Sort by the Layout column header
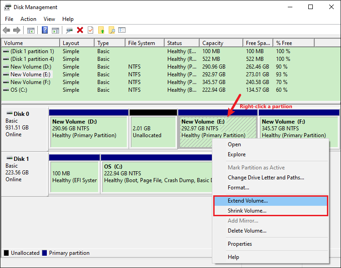This screenshot has width=341, height=268. point(77,43)
